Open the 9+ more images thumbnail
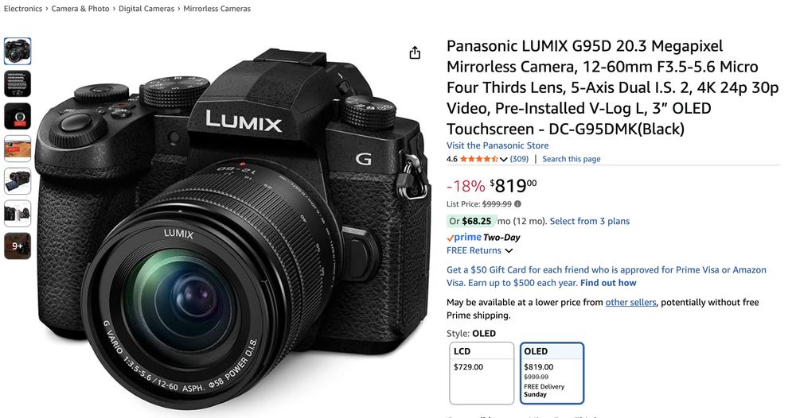 pos(18,246)
